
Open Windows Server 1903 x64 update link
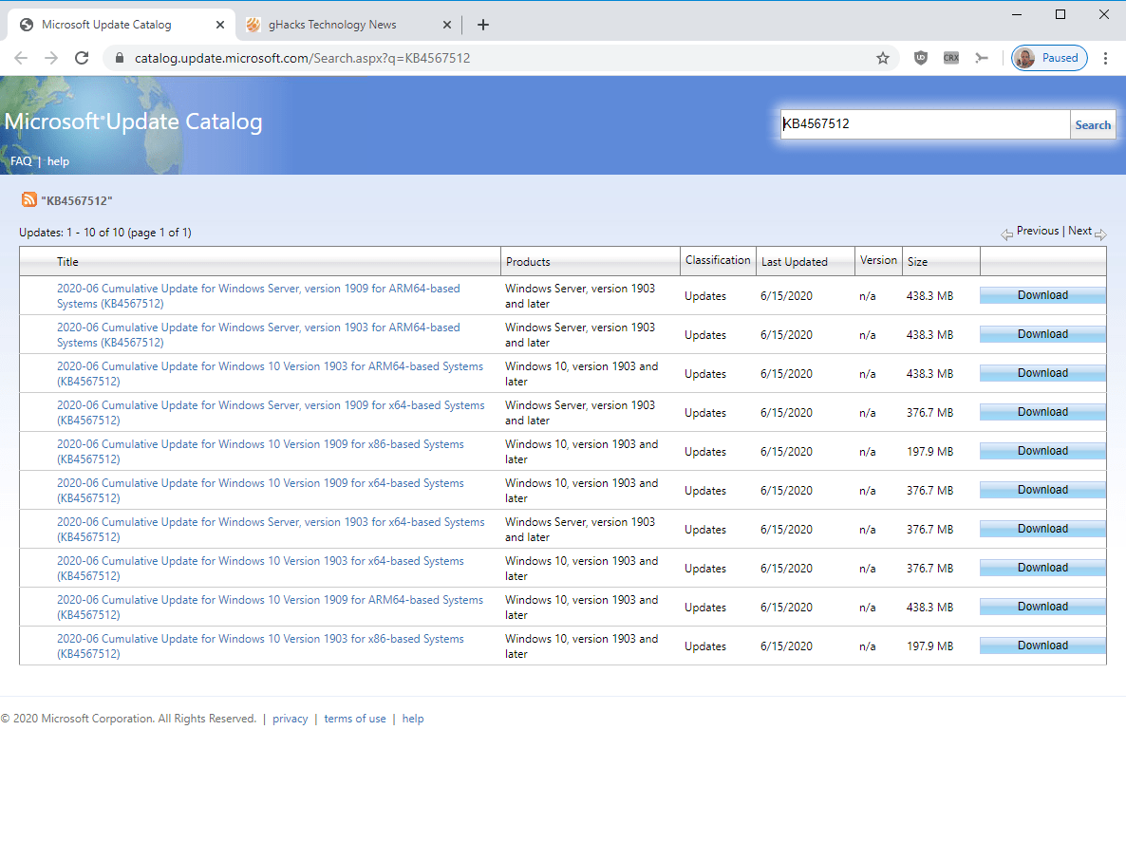(271, 530)
